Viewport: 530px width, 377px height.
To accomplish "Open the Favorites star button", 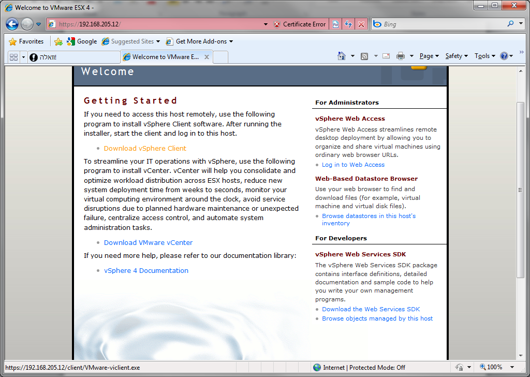I will [x=26, y=41].
